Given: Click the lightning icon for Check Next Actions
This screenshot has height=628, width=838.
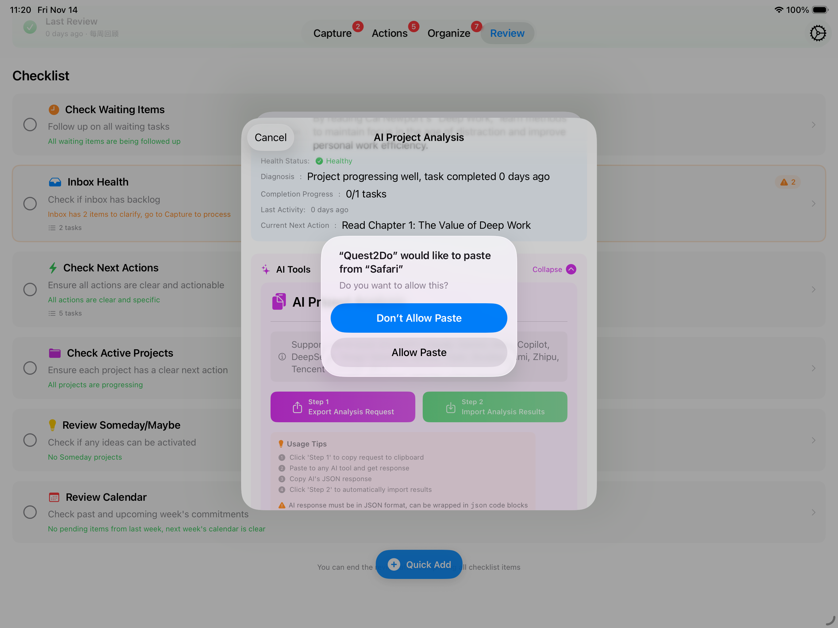Looking at the screenshot, I should coord(53,267).
